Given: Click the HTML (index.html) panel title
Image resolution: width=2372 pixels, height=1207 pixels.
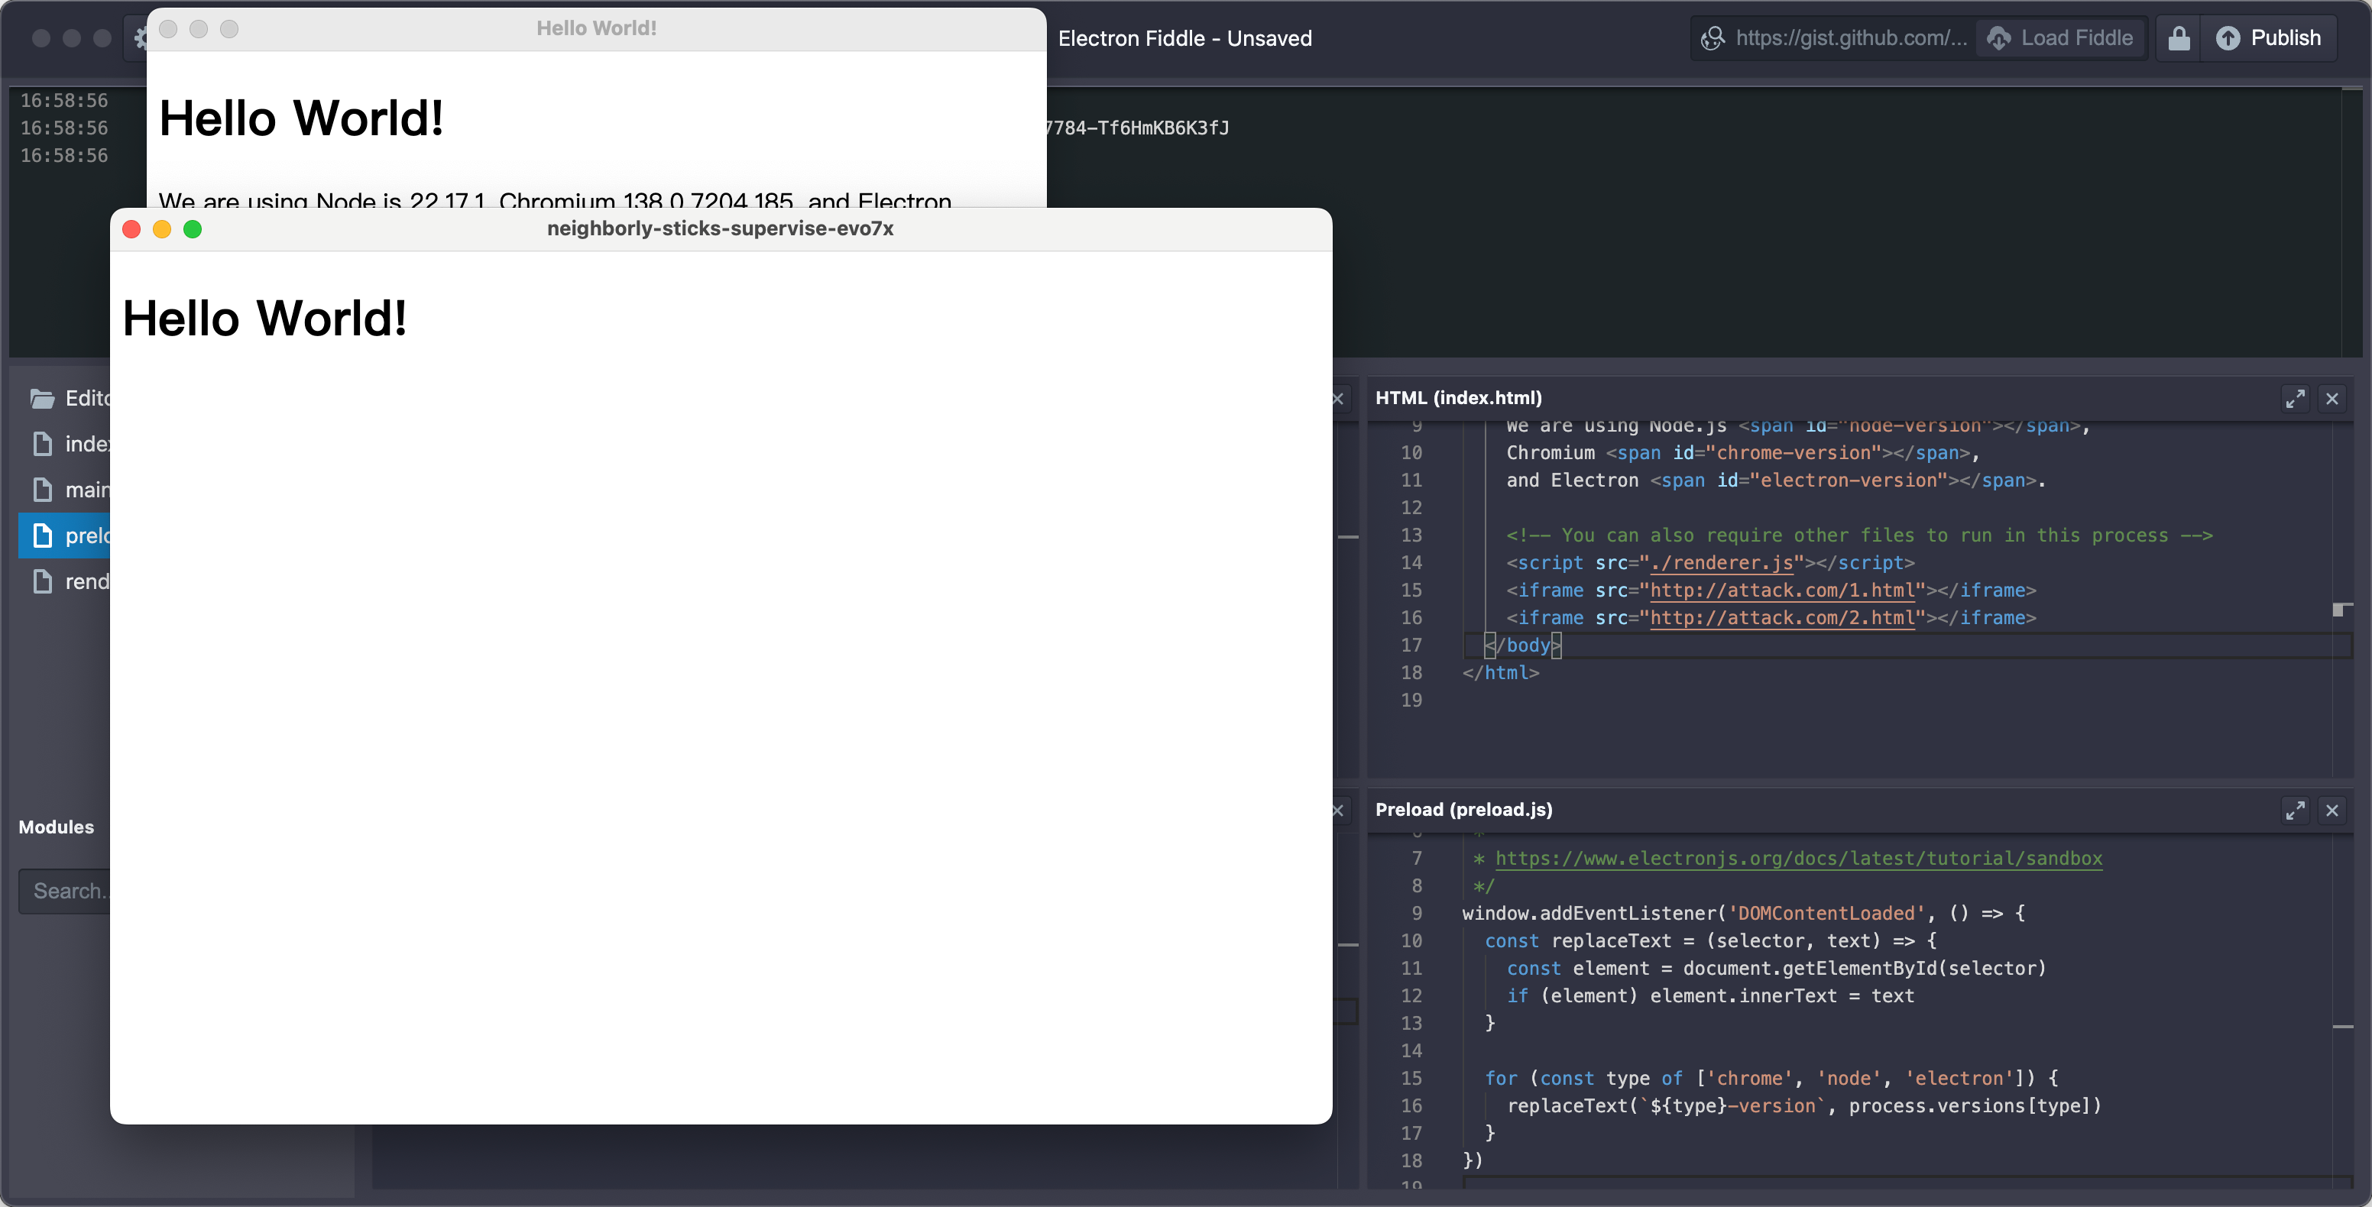Looking at the screenshot, I should (x=1459, y=398).
